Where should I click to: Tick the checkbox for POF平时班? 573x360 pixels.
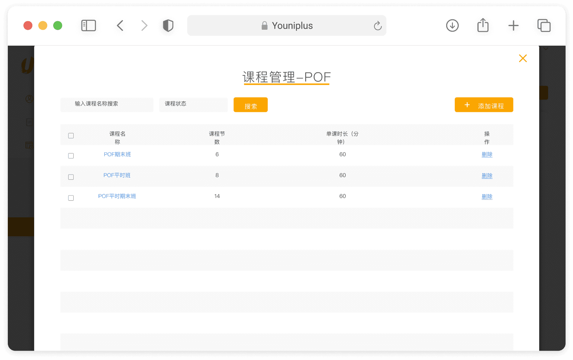pos(71,177)
